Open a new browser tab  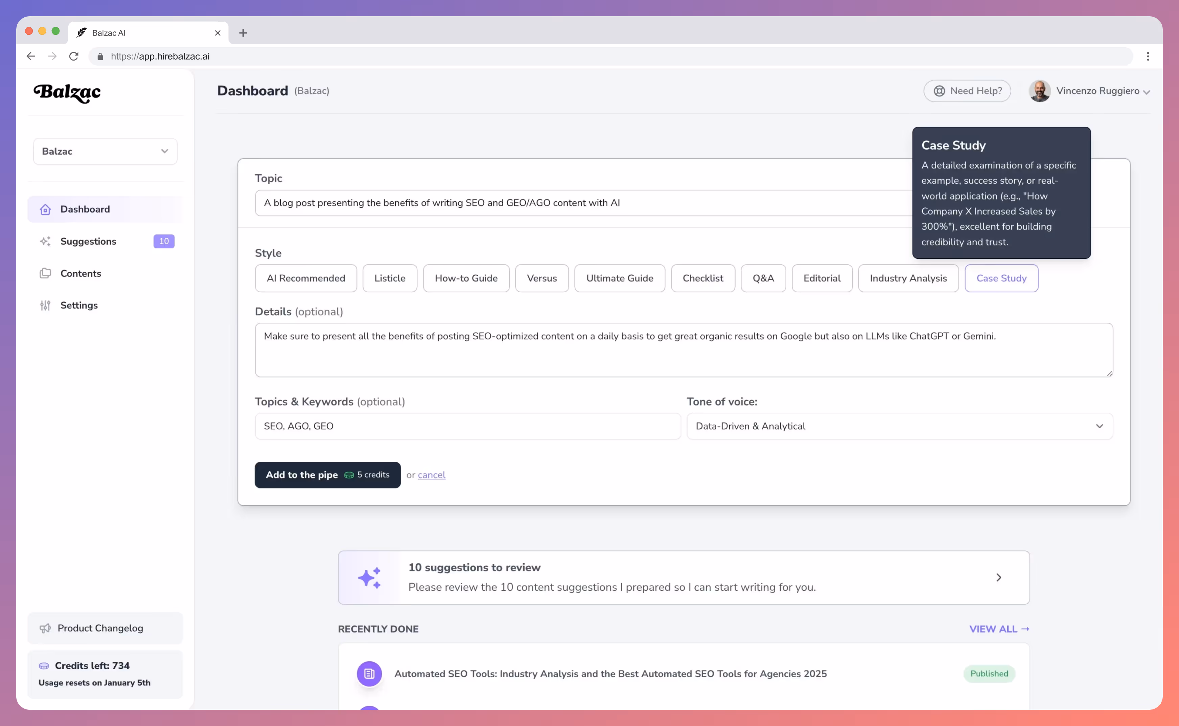point(243,33)
